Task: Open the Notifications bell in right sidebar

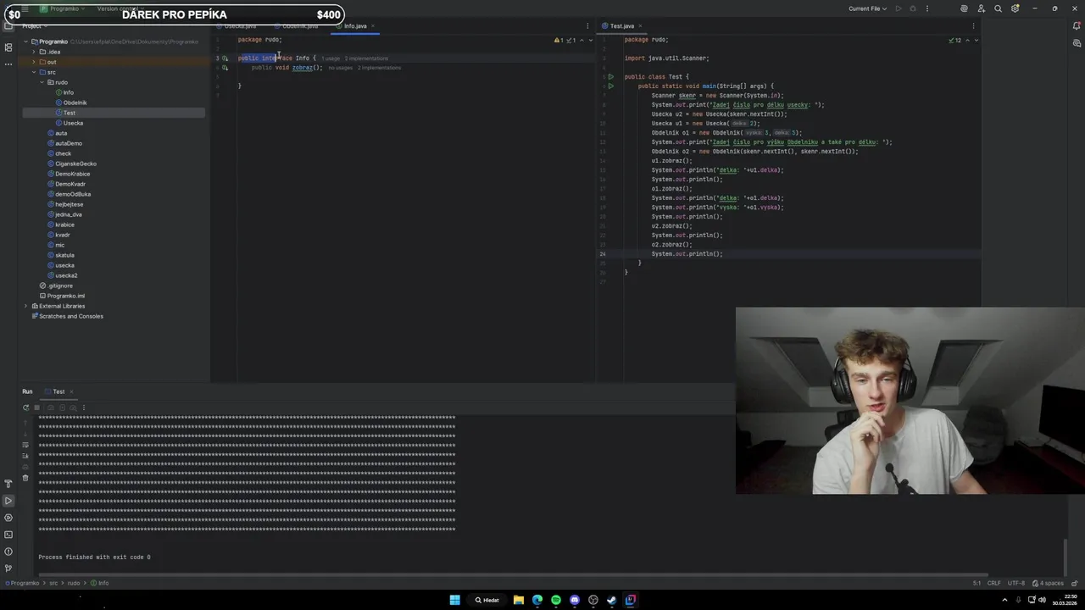Action: 1077,25
